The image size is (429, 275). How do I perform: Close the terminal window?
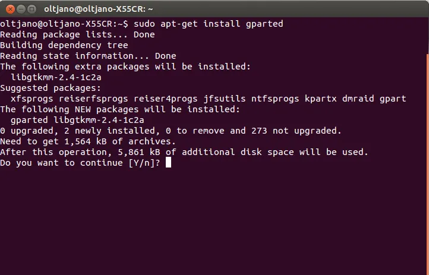pyautogui.click(x=8, y=8)
